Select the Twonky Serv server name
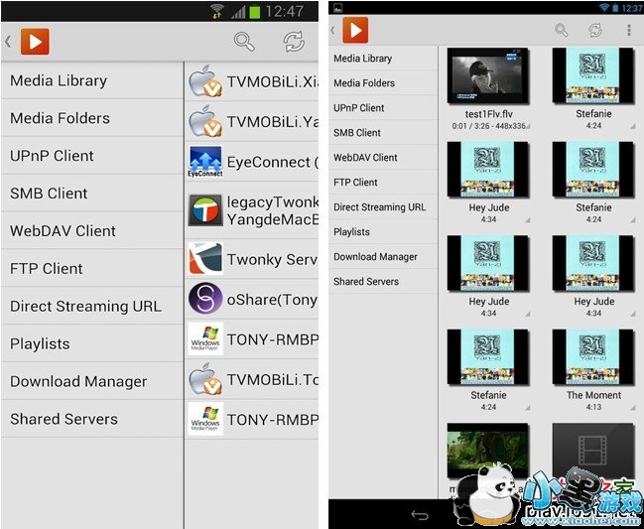The image size is (644, 529). point(272,259)
